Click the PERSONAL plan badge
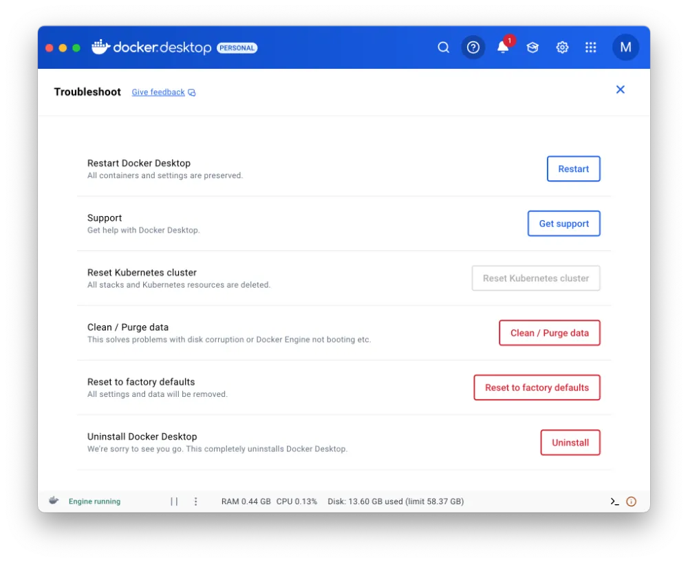Viewport: 688px width, 562px height. [237, 48]
